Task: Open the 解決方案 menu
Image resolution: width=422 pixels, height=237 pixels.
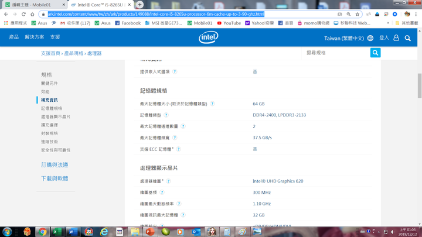Action: pos(35,37)
